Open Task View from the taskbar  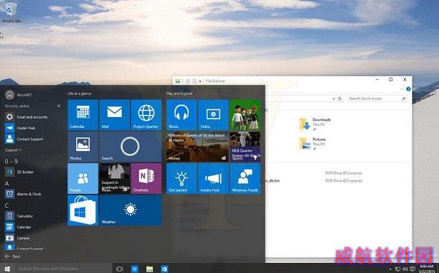[119, 269]
